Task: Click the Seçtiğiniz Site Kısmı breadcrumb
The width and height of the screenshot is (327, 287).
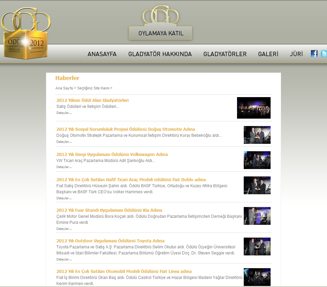Action: 93,88
